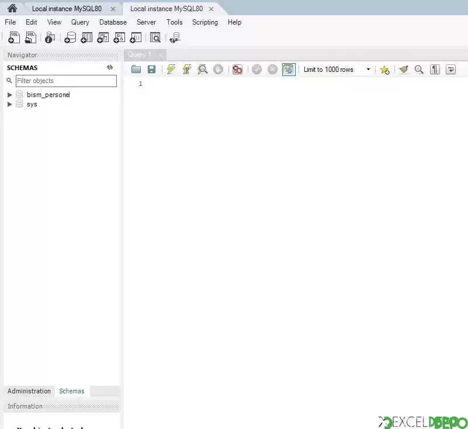The width and height of the screenshot is (468, 429).
Task: Open the find panel magnifier icon
Action: point(419,70)
